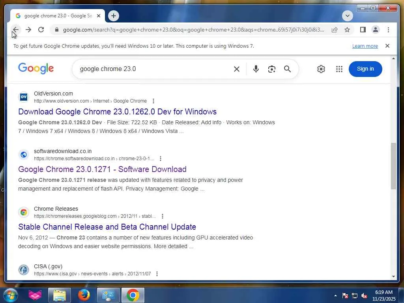Open 'Google Chrome 23.0.1271 - Software Download' result
This screenshot has height=303, width=404.
coord(102,169)
